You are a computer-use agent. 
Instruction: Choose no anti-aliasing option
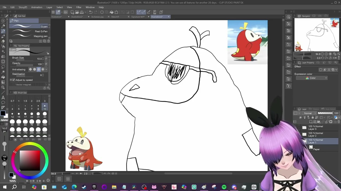tap(30, 69)
